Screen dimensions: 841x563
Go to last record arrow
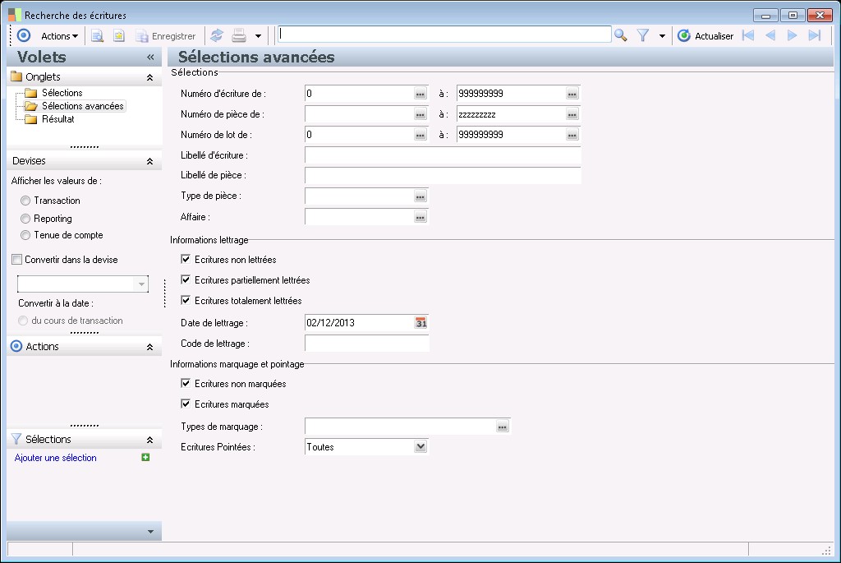[815, 35]
